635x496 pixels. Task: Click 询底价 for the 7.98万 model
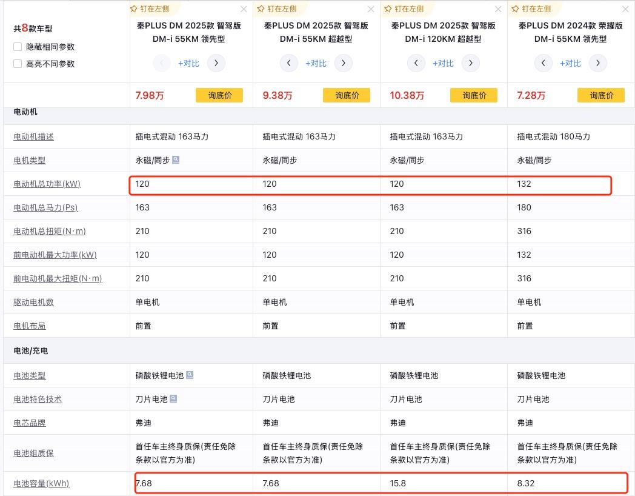point(219,95)
